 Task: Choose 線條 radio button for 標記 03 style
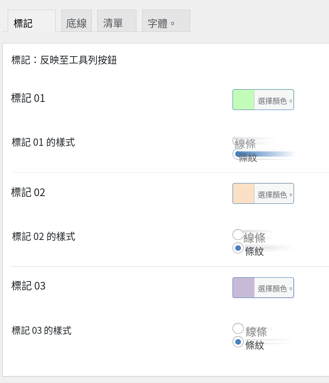click(238, 328)
